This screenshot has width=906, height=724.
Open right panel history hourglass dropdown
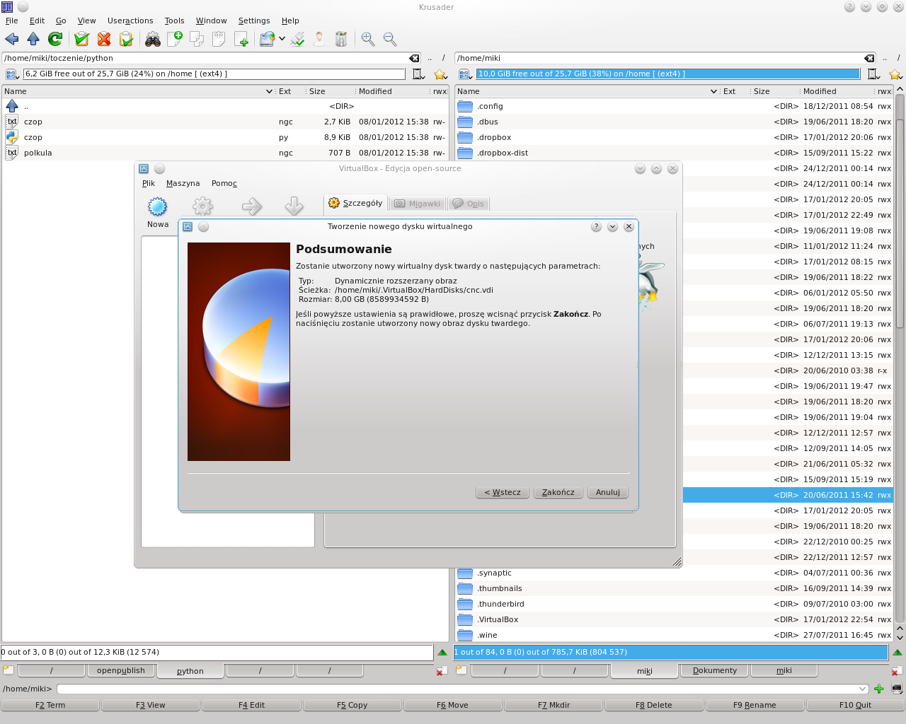click(x=873, y=74)
